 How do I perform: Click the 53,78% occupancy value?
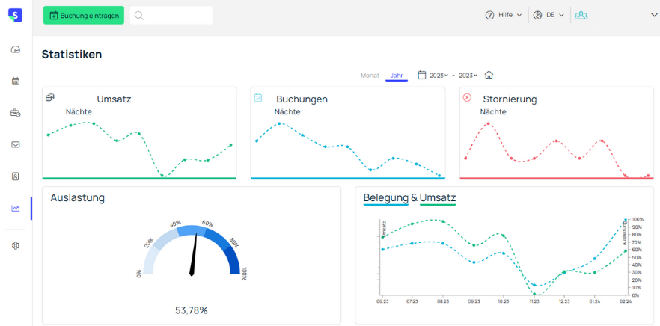click(x=192, y=310)
